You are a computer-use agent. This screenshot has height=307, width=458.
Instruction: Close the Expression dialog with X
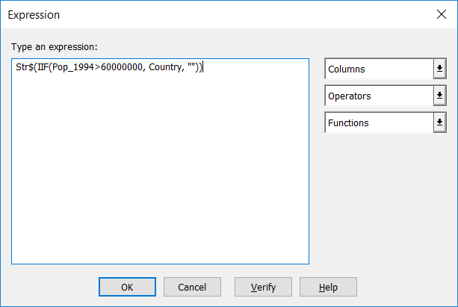click(x=439, y=14)
